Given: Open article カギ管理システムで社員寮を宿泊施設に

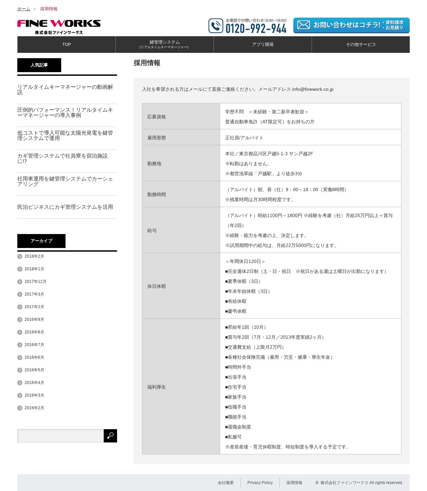Looking at the screenshot, I should click(x=63, y=159).
